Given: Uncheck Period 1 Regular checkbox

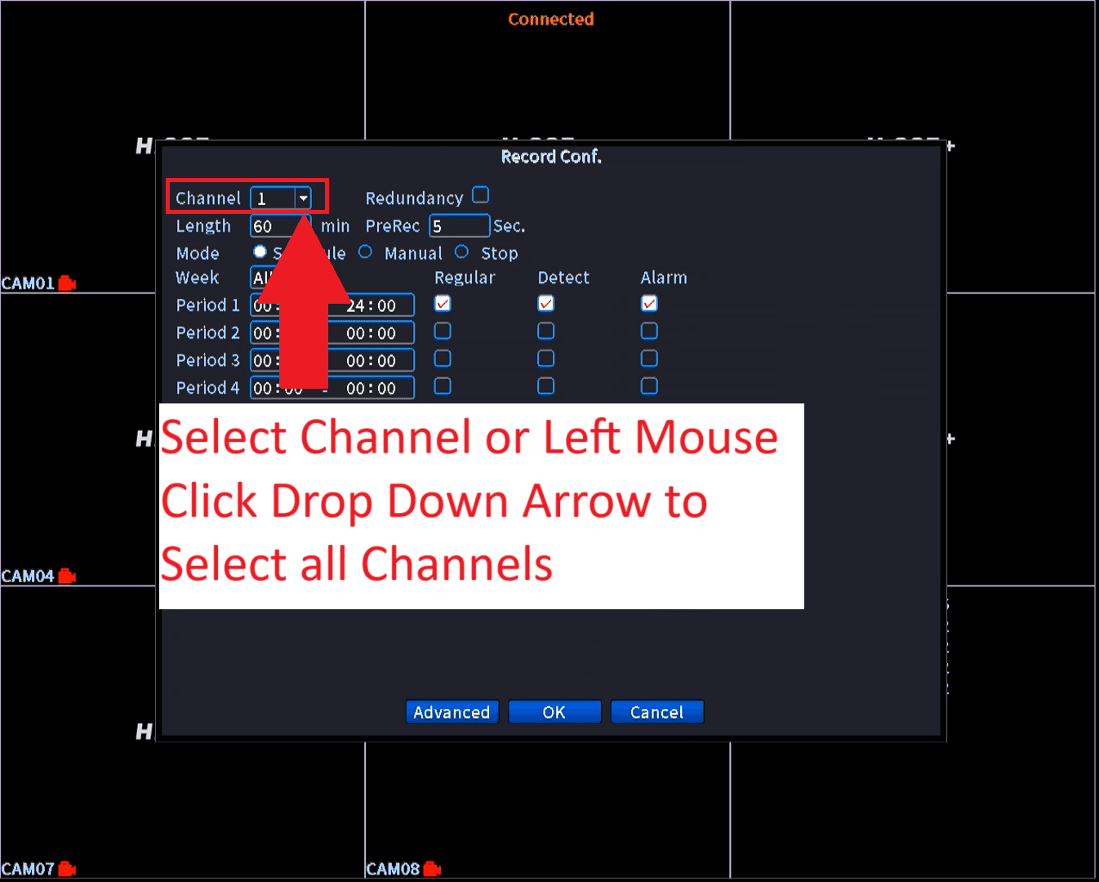Looking at the screenshot, I should point(443,304).
